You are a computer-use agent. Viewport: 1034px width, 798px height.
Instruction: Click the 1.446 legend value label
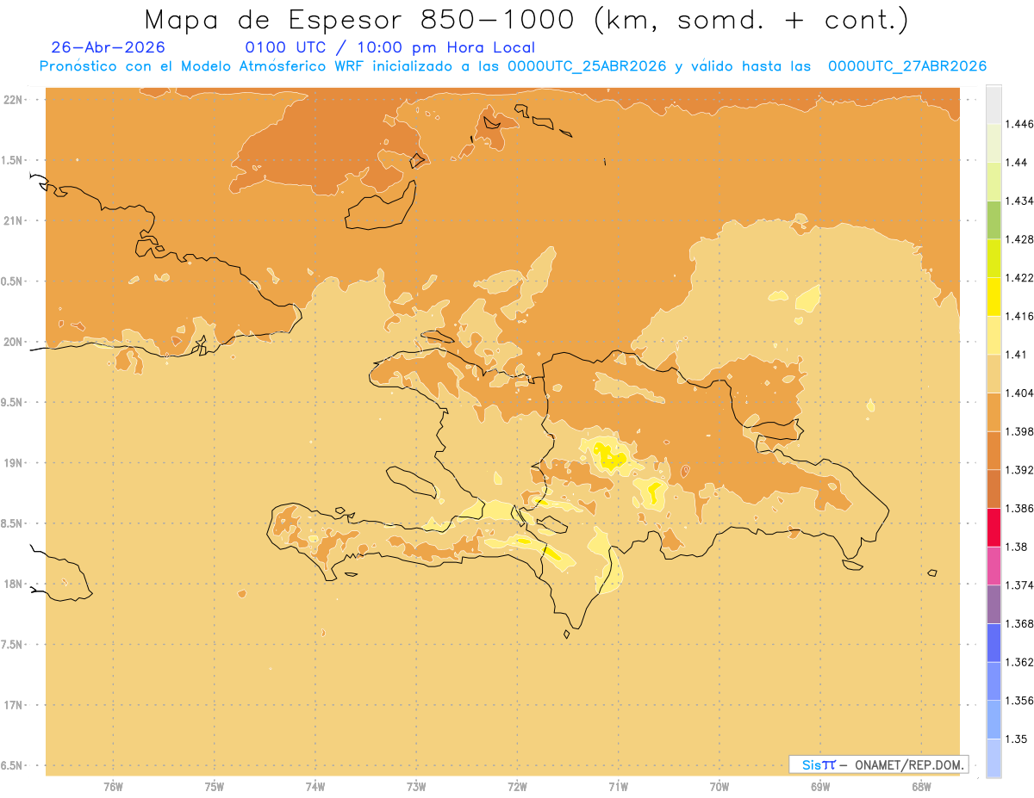pos(1020,124)
